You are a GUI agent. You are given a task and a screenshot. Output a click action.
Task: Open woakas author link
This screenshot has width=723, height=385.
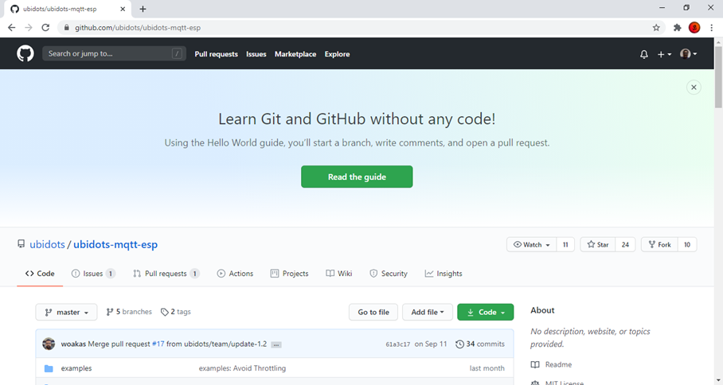[73, 344]
